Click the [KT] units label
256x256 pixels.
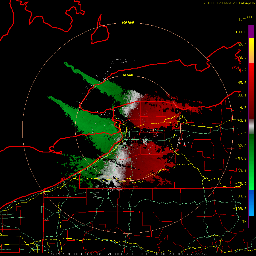click(243, 20)
